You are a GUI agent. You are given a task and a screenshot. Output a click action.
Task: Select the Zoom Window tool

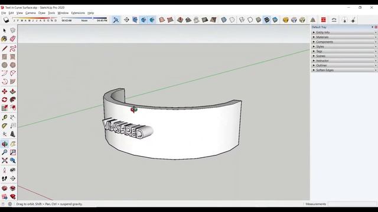coord(13,152)
